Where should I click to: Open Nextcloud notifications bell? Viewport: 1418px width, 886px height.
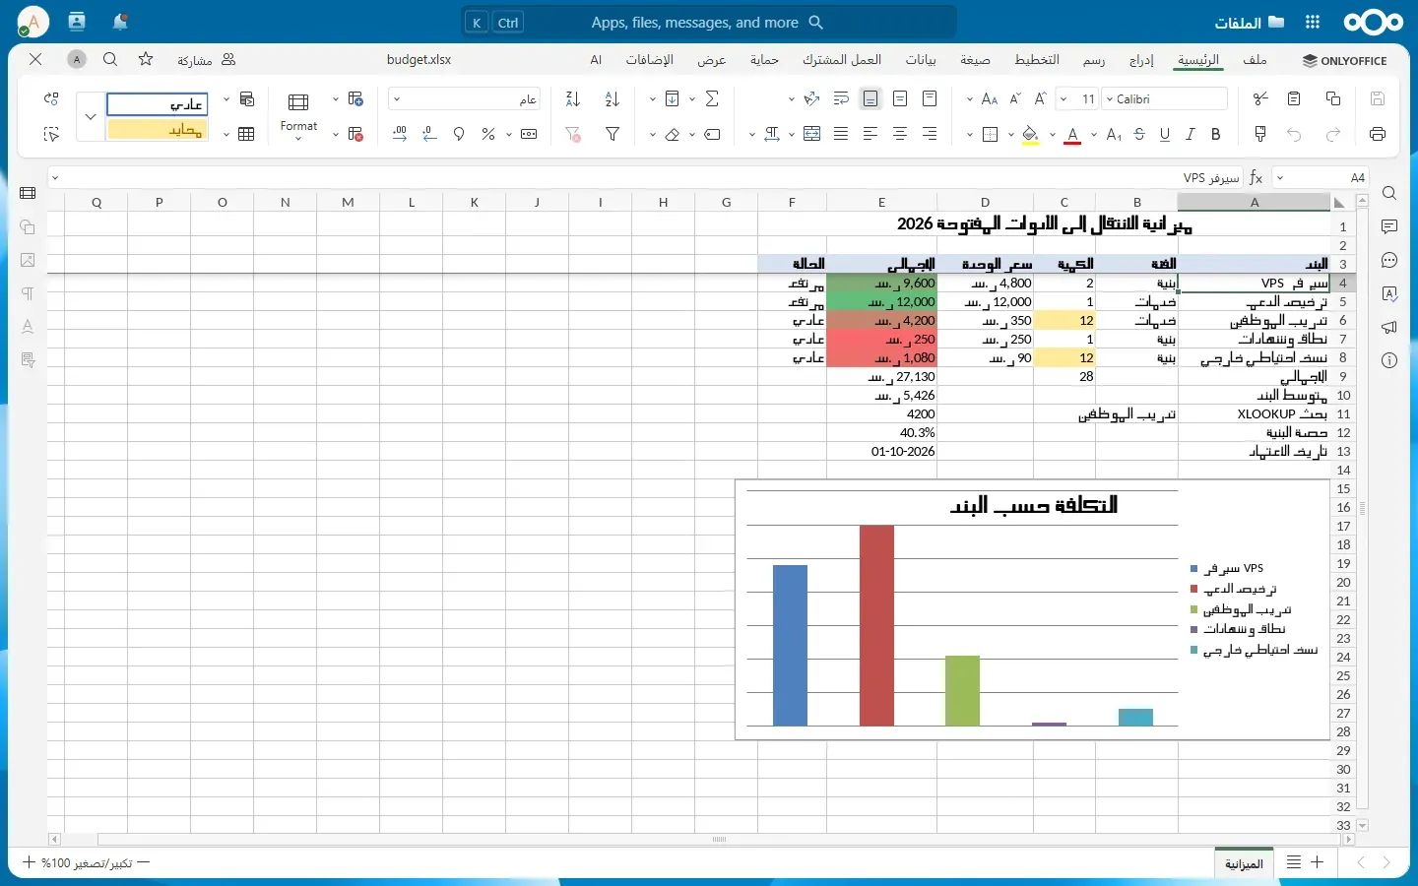point(120,22)
